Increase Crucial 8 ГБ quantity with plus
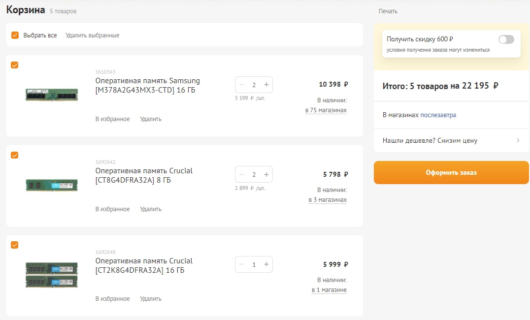The height and width of the screenshot is (320, 530). click(x=266, y=174)
